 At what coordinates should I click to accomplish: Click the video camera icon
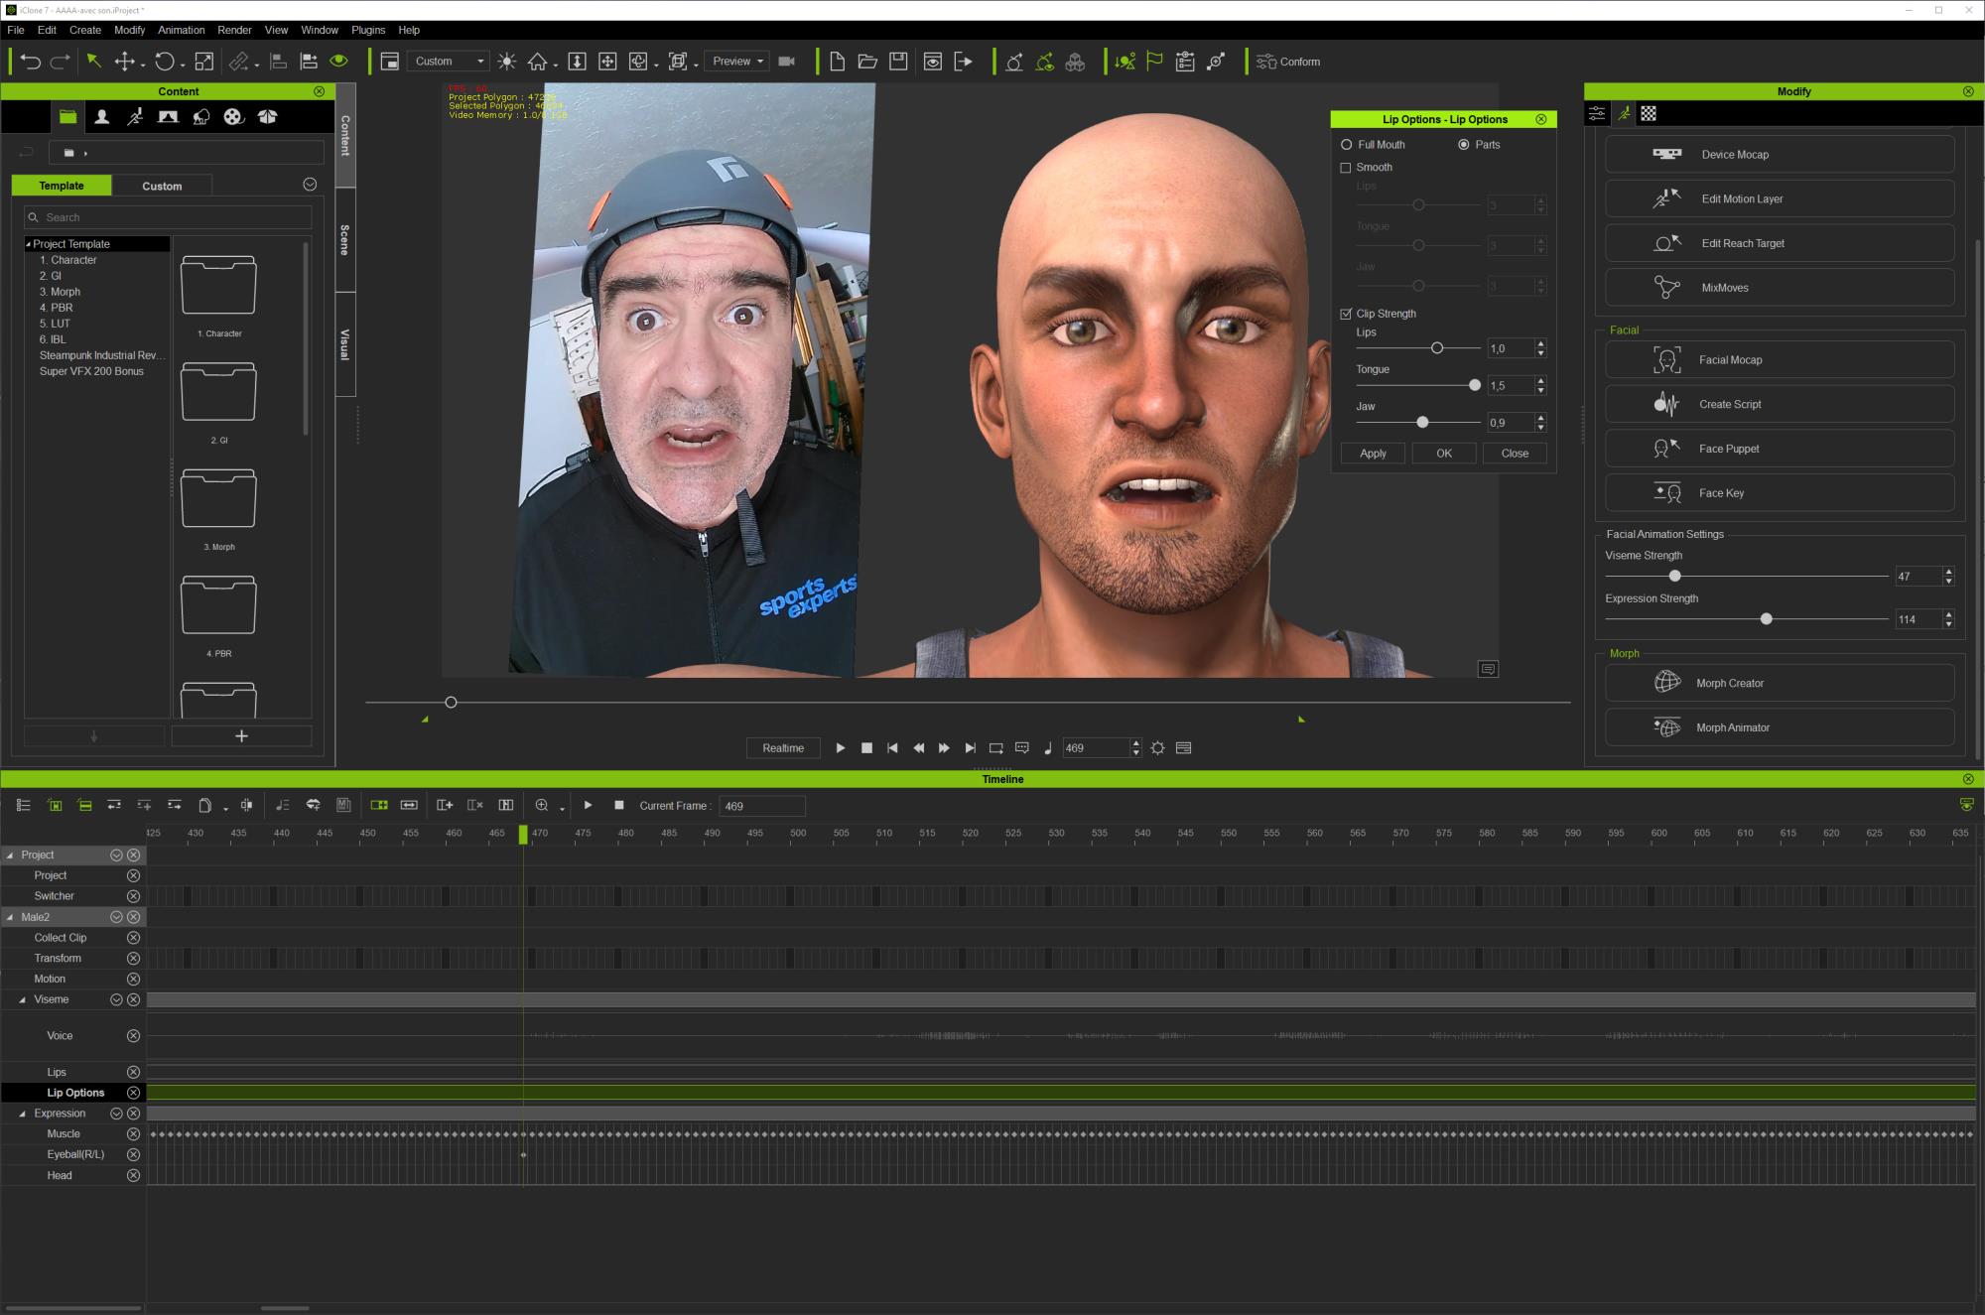(x=787, y=62)
